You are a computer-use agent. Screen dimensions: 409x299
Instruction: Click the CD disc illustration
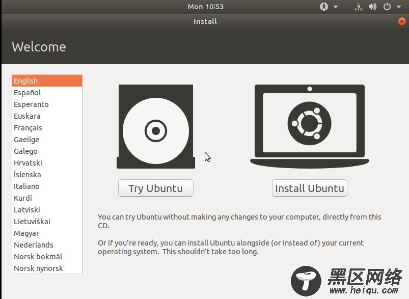point(156,126)
